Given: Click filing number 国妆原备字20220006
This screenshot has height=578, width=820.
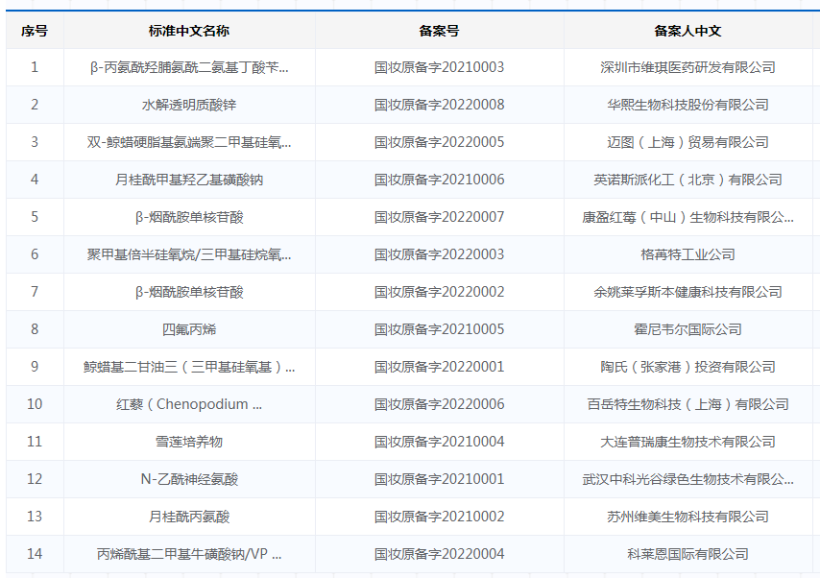Looking at the screenshot, I should [x=440, y=404].
